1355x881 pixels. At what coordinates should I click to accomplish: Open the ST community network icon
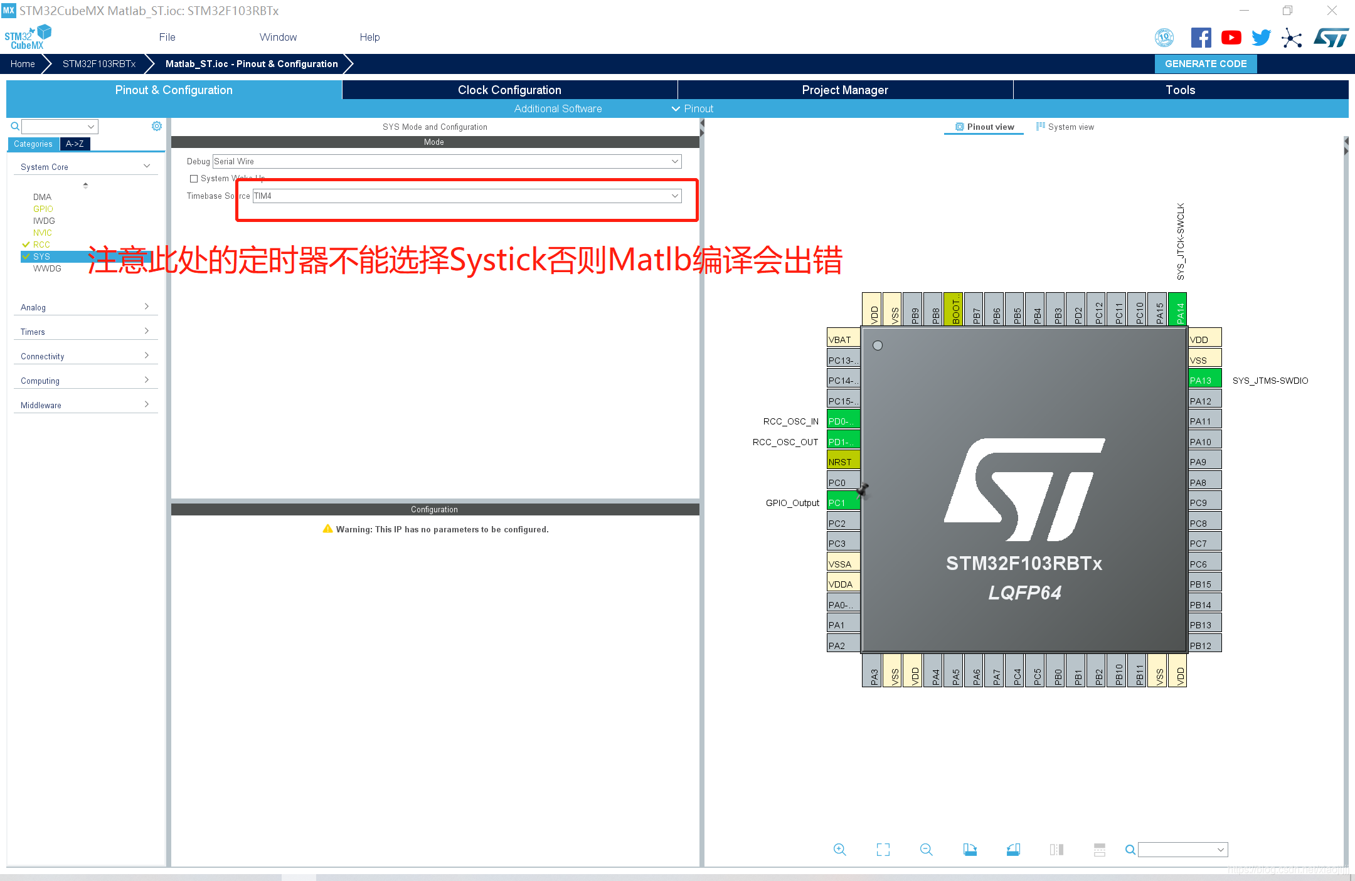(x=1292, y=38)
